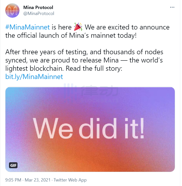Play the "We did it!" GIF
The image size is (182, 186).
pos(90,129)
